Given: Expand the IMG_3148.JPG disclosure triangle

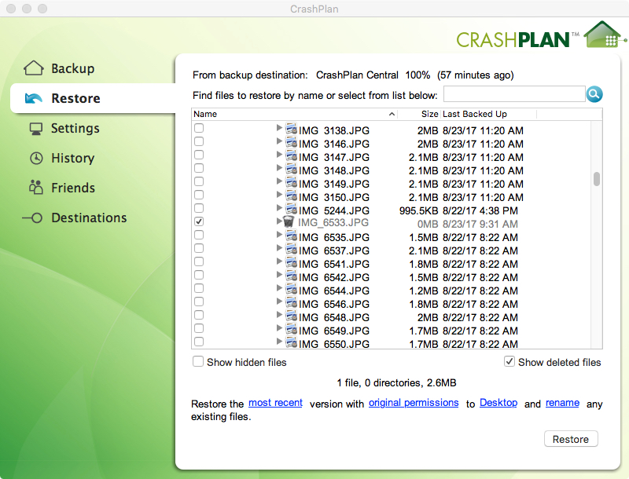Looking at the screenshot, I should 279,168.
